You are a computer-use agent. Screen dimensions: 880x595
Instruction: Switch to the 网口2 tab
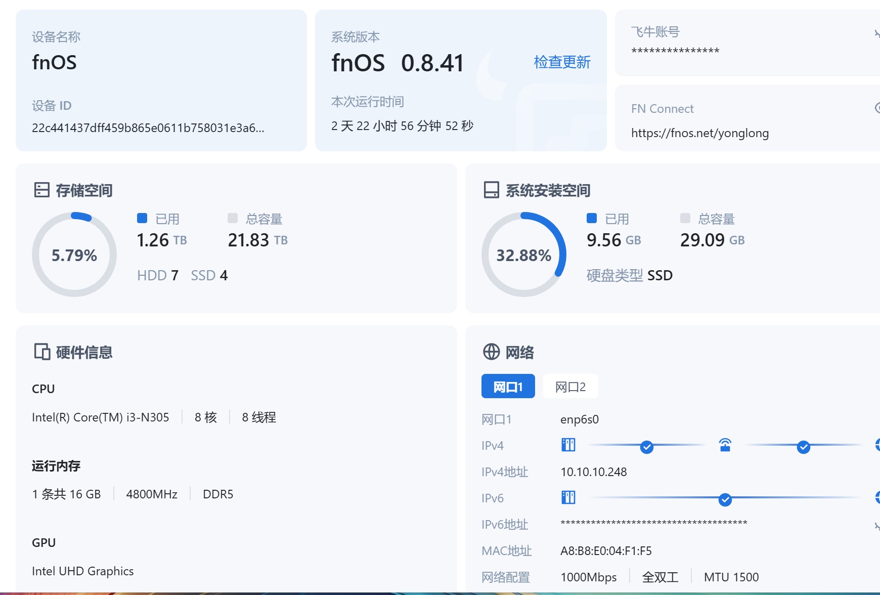[570, 387]
